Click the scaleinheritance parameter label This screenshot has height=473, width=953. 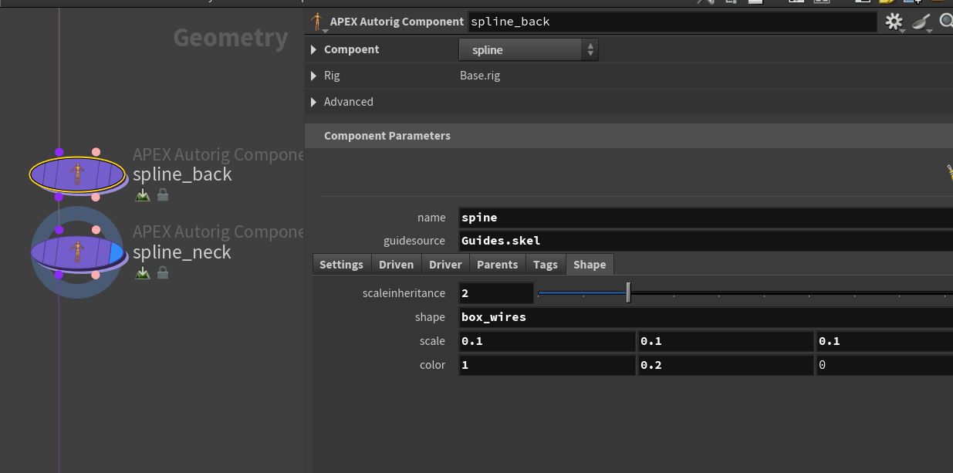coord(404,293)
